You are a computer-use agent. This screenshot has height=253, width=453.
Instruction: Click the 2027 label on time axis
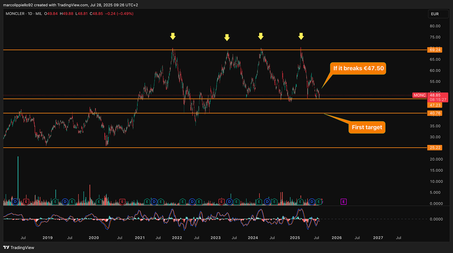point(378,237)
